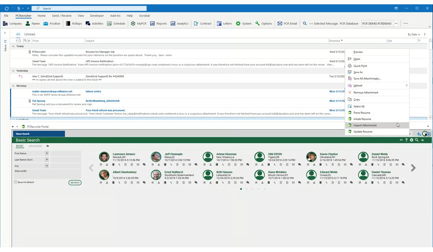Open the First Name field dropdown
433x252 pixels.
(x=47, y=153)
